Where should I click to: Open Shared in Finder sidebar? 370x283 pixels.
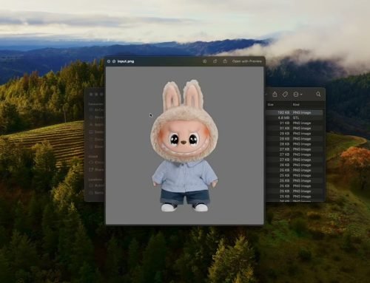97,170
